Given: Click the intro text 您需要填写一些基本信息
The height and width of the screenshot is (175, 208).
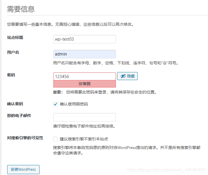Looking at the screenshot, I should 70,24.
